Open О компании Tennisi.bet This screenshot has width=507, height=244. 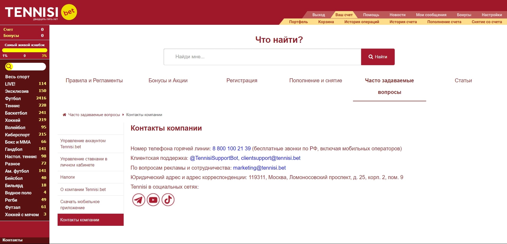click(x=91, y=189)
